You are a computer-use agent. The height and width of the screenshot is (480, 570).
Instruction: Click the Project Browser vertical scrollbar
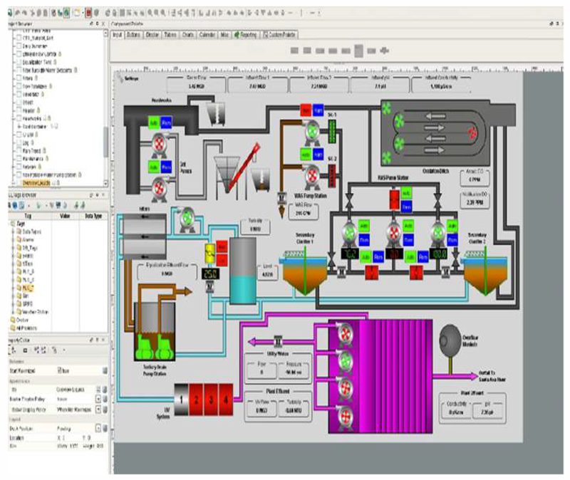[105, 109]
